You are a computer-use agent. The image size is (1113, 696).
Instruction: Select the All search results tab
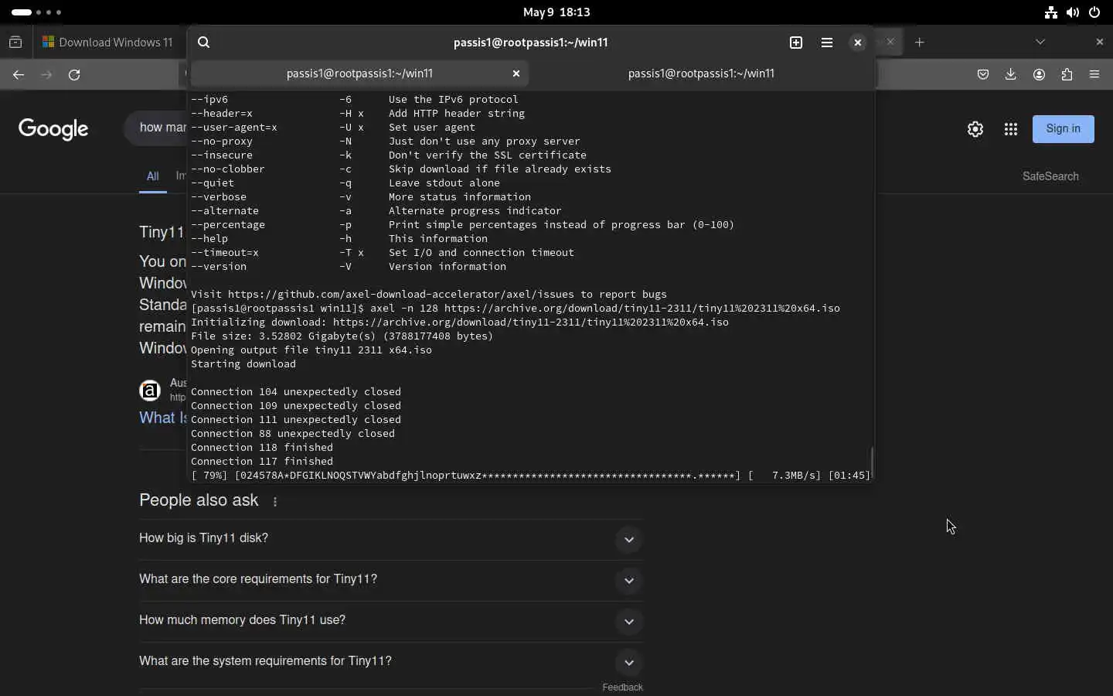[153, 176]
